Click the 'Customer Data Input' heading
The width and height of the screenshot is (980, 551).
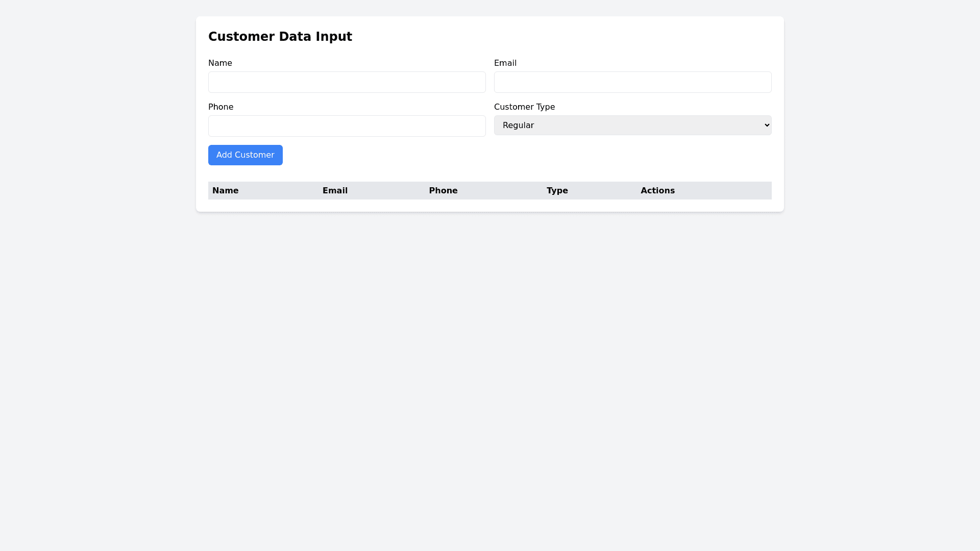[280, 37]
